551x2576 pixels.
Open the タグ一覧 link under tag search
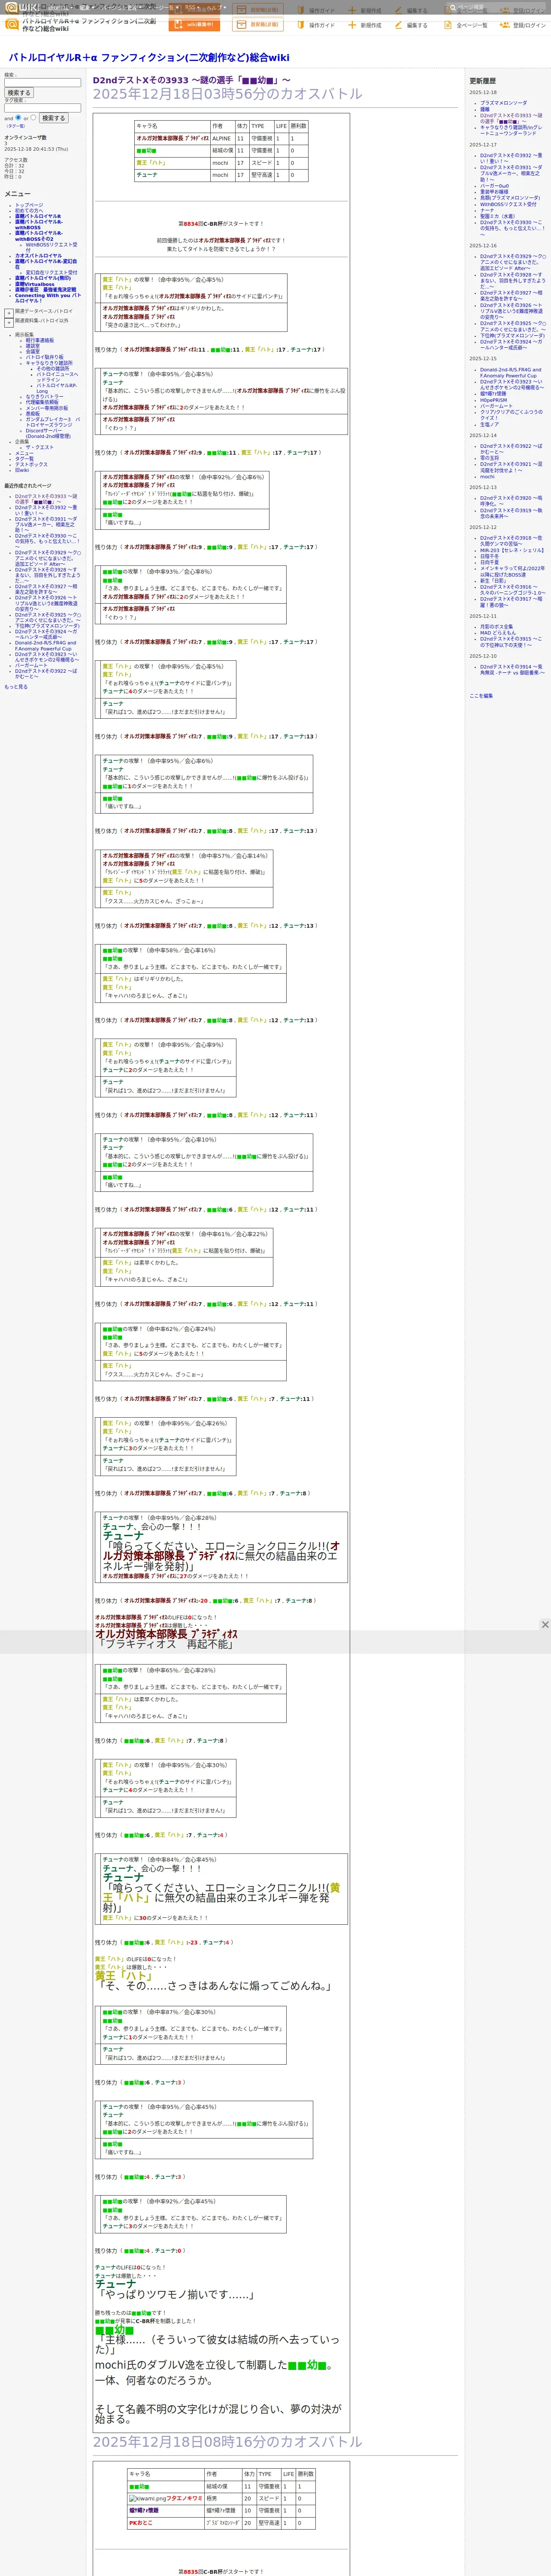[16, 126]
